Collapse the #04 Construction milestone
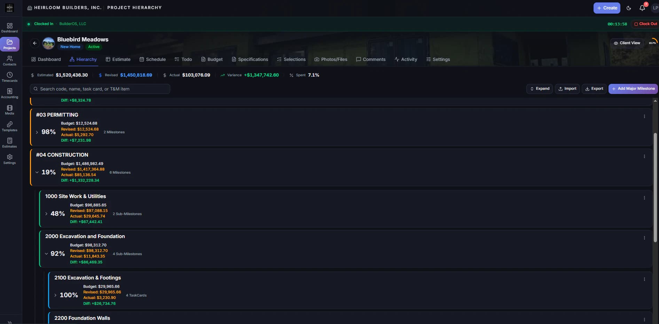This screenshot has height=324, width=659. click(x=37, y=172)
